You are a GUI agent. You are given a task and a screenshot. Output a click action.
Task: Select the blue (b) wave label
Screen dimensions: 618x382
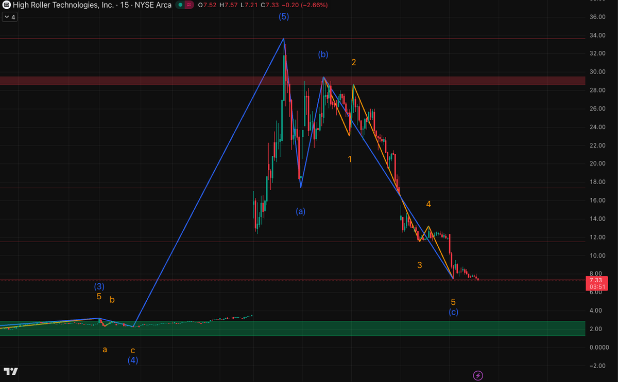(x=323, y=54)
